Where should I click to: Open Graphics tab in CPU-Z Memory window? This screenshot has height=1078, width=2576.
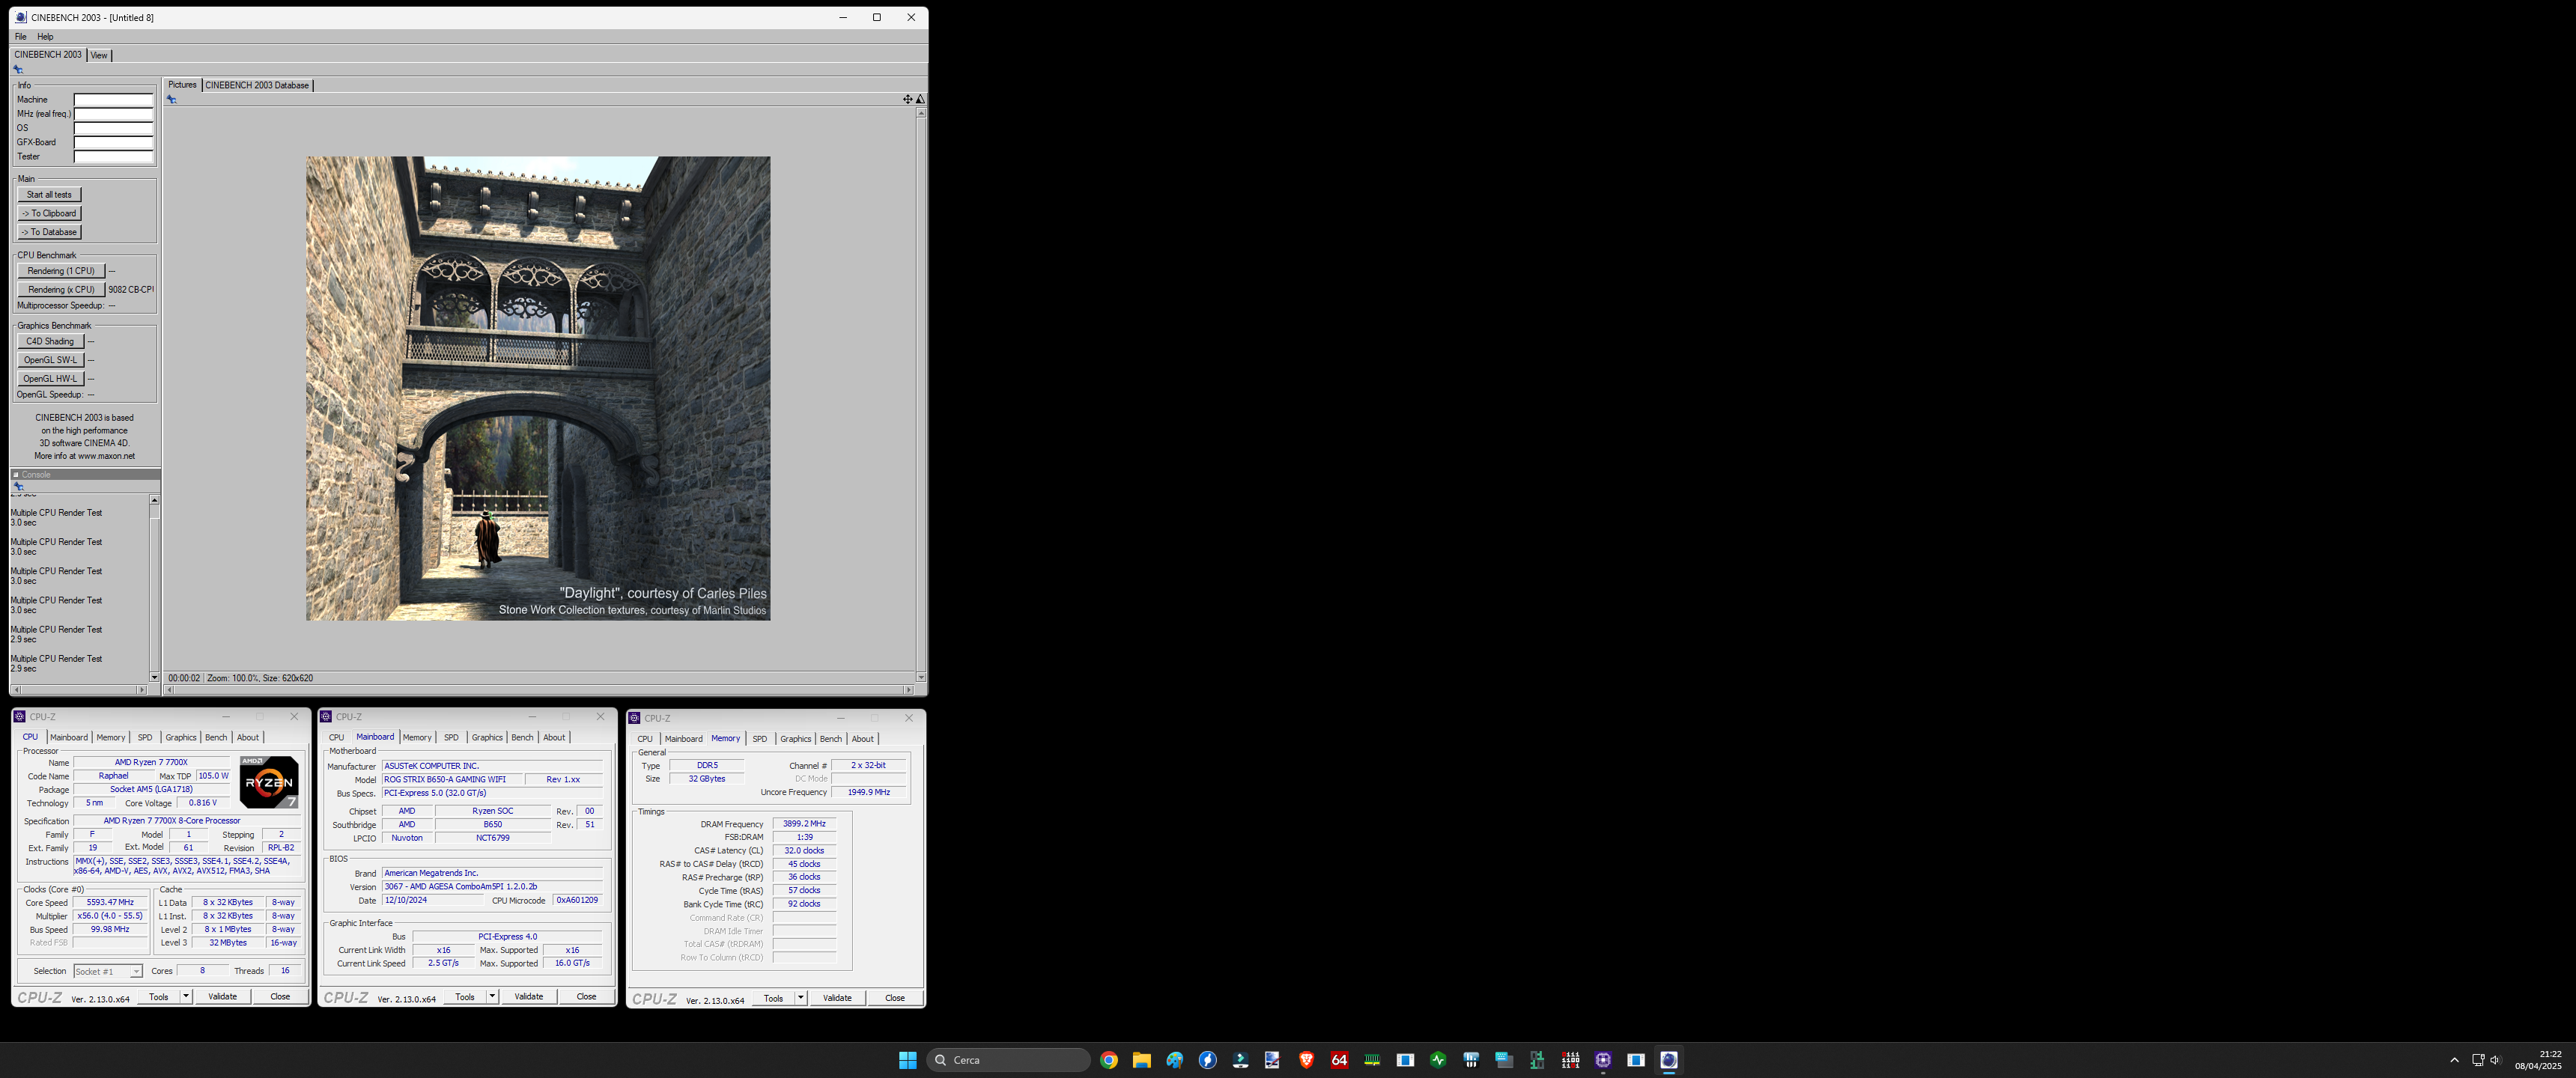tap(795, 739)
